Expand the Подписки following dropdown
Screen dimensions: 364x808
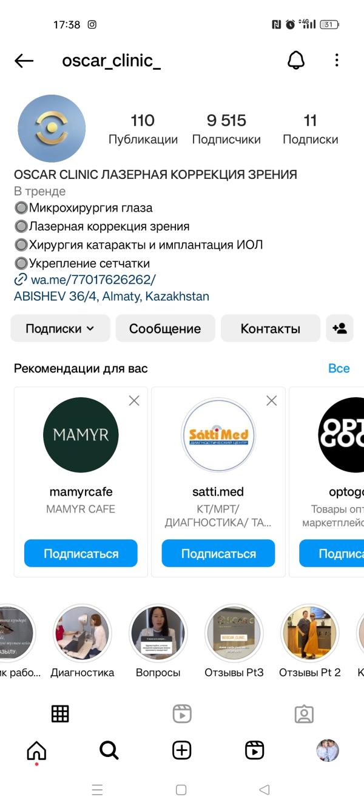coord(60,329)
